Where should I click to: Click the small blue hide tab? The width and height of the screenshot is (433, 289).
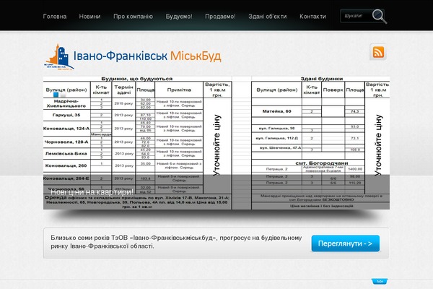pyautogui.click(x=380, y=281)
